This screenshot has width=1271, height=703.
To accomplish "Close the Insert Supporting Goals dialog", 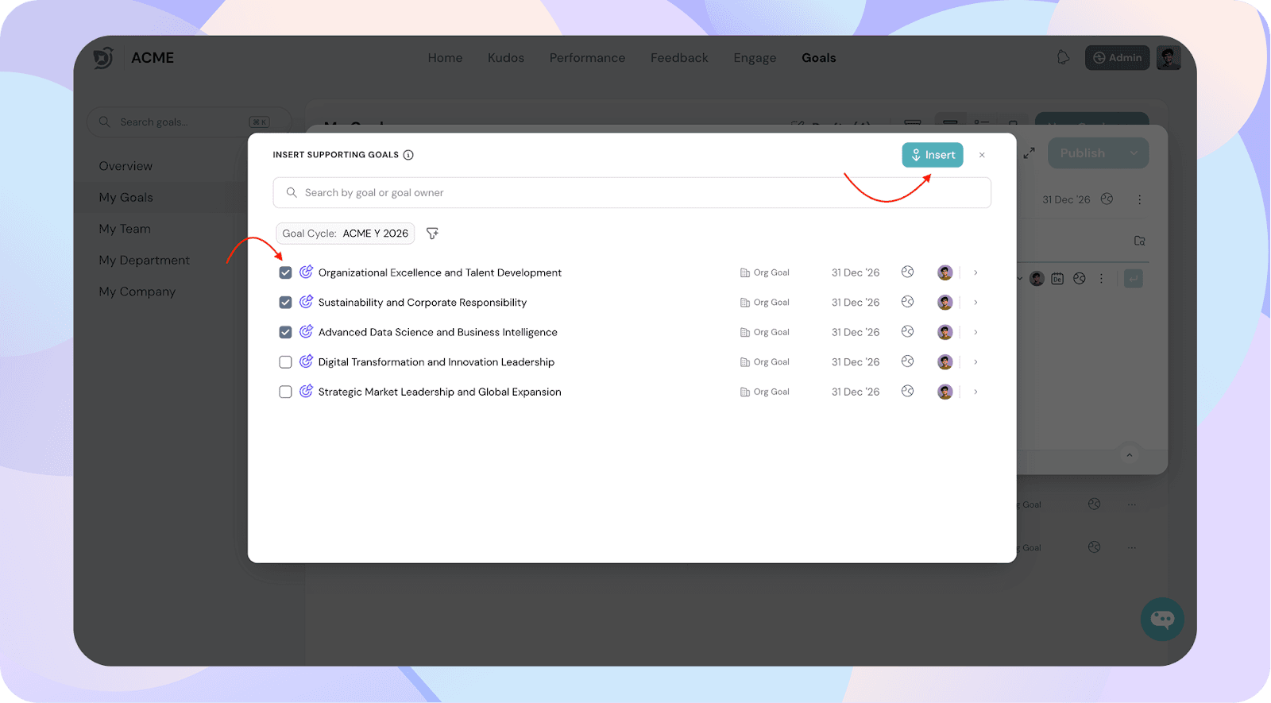I will tap(982, 155).
